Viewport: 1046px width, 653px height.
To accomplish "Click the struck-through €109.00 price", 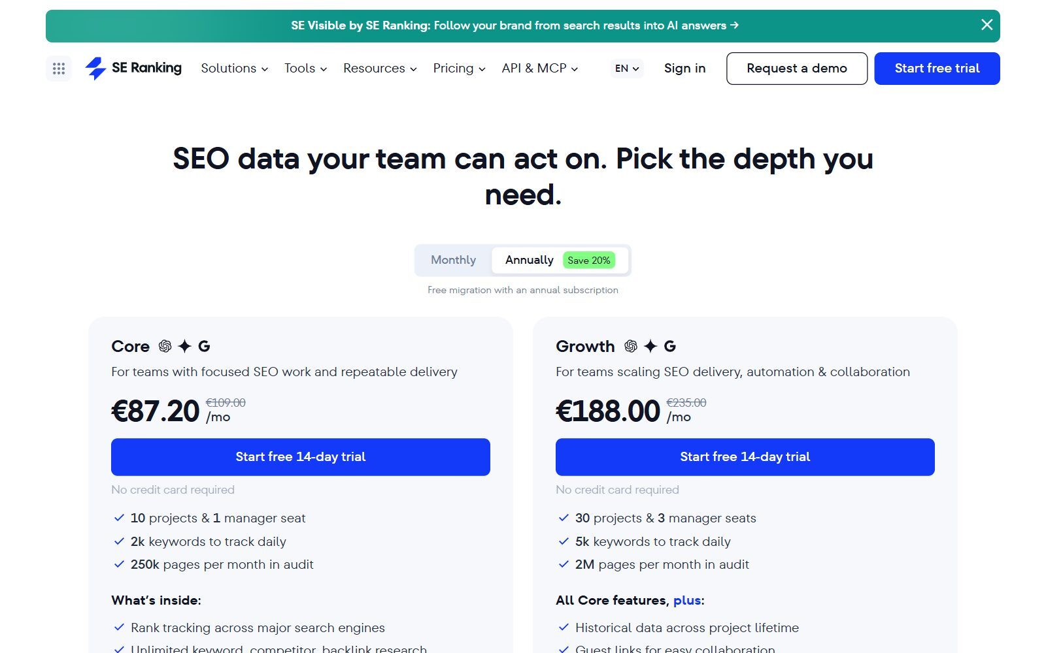I will (x=226, y=403).
